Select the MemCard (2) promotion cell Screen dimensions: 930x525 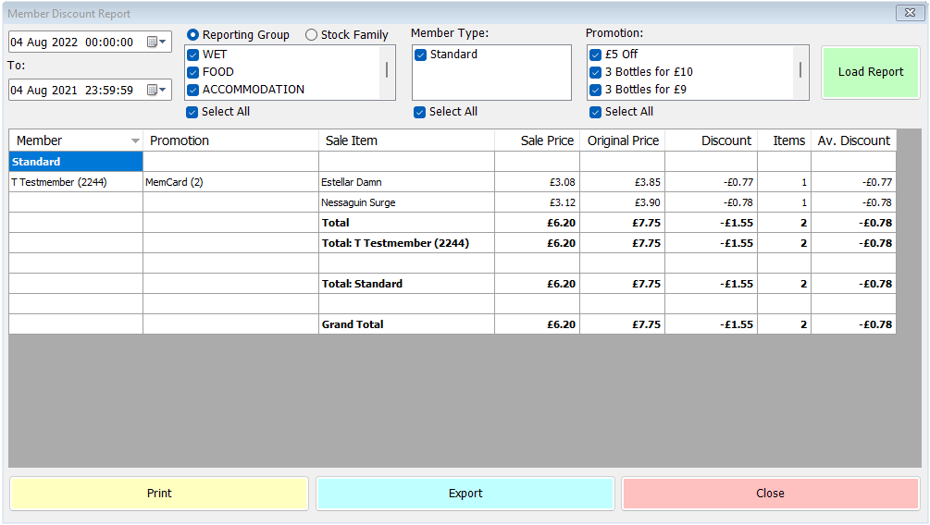(x=230, y=182)
